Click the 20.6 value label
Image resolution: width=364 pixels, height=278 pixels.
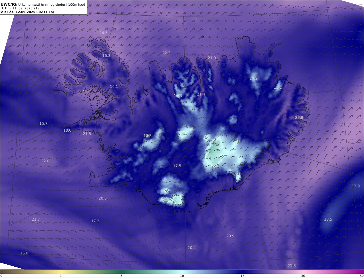click(102, 198)
